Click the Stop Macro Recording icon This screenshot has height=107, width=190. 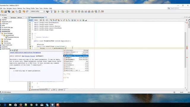click(80, 20)
